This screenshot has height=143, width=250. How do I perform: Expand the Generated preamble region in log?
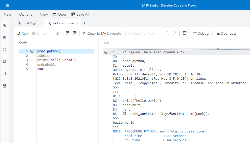click(106, 52)
